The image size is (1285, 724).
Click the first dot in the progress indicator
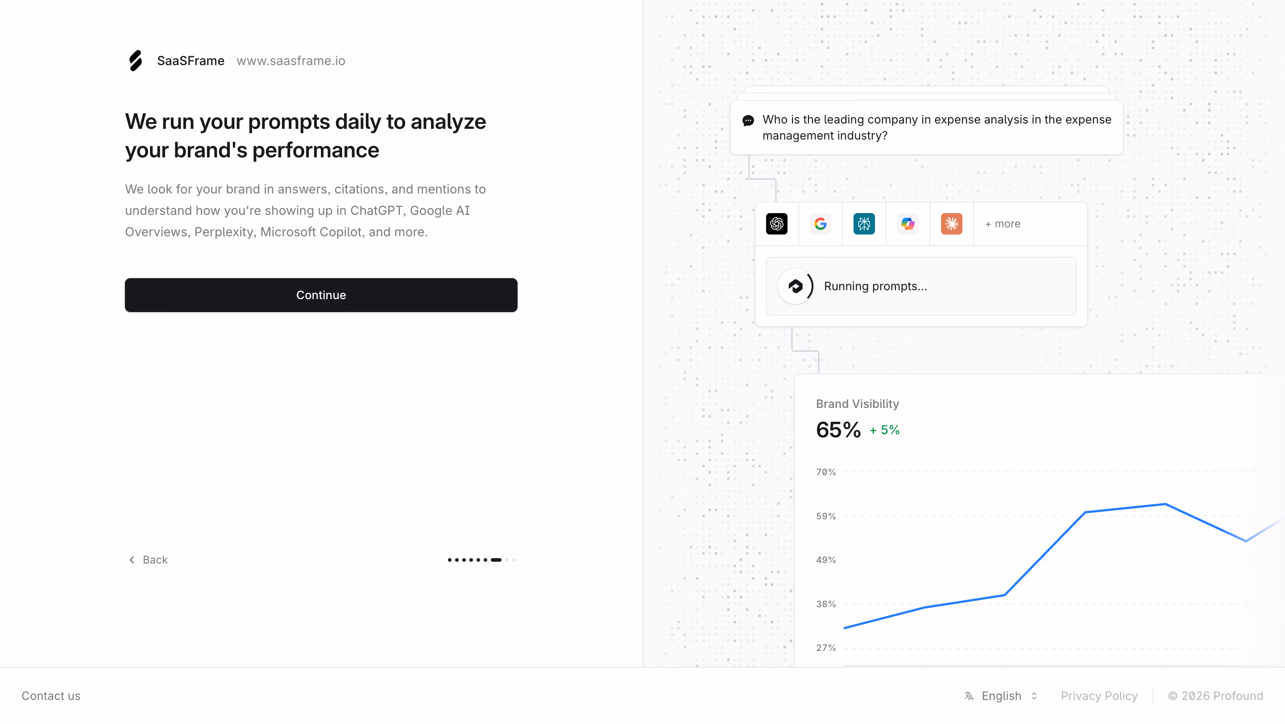coord(449,559)
